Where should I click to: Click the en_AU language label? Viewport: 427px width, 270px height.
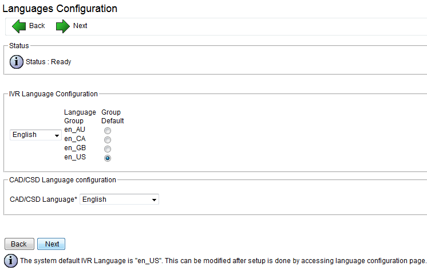(74, 130)
